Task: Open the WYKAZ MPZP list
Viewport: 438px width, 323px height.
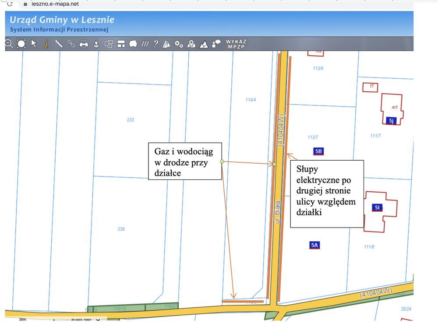Action: click(x=236, y=44)
